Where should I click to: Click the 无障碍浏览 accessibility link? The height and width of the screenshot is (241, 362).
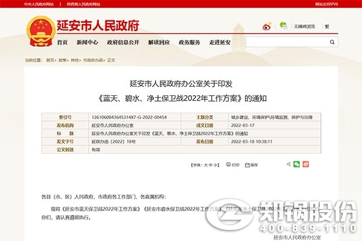tap(305, 27)
